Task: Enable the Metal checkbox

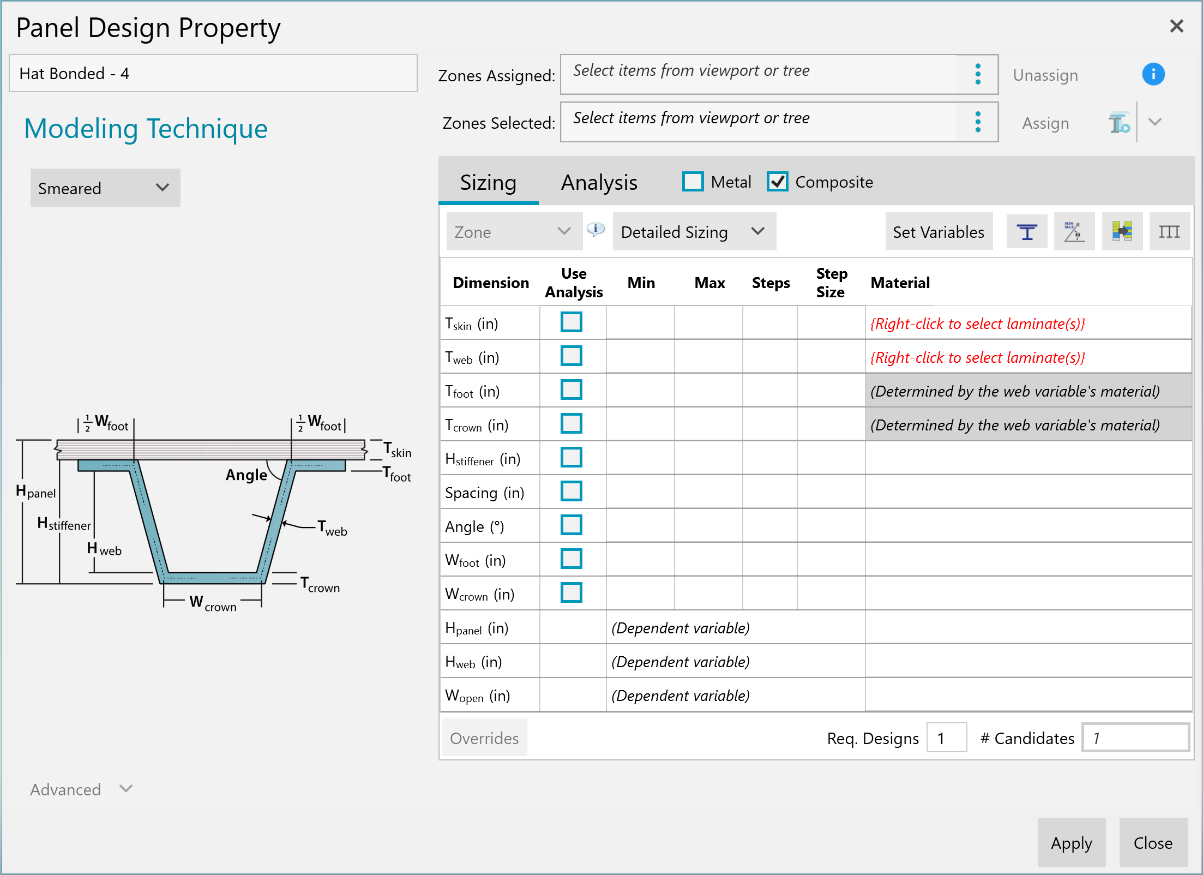Action: point(693,182)
